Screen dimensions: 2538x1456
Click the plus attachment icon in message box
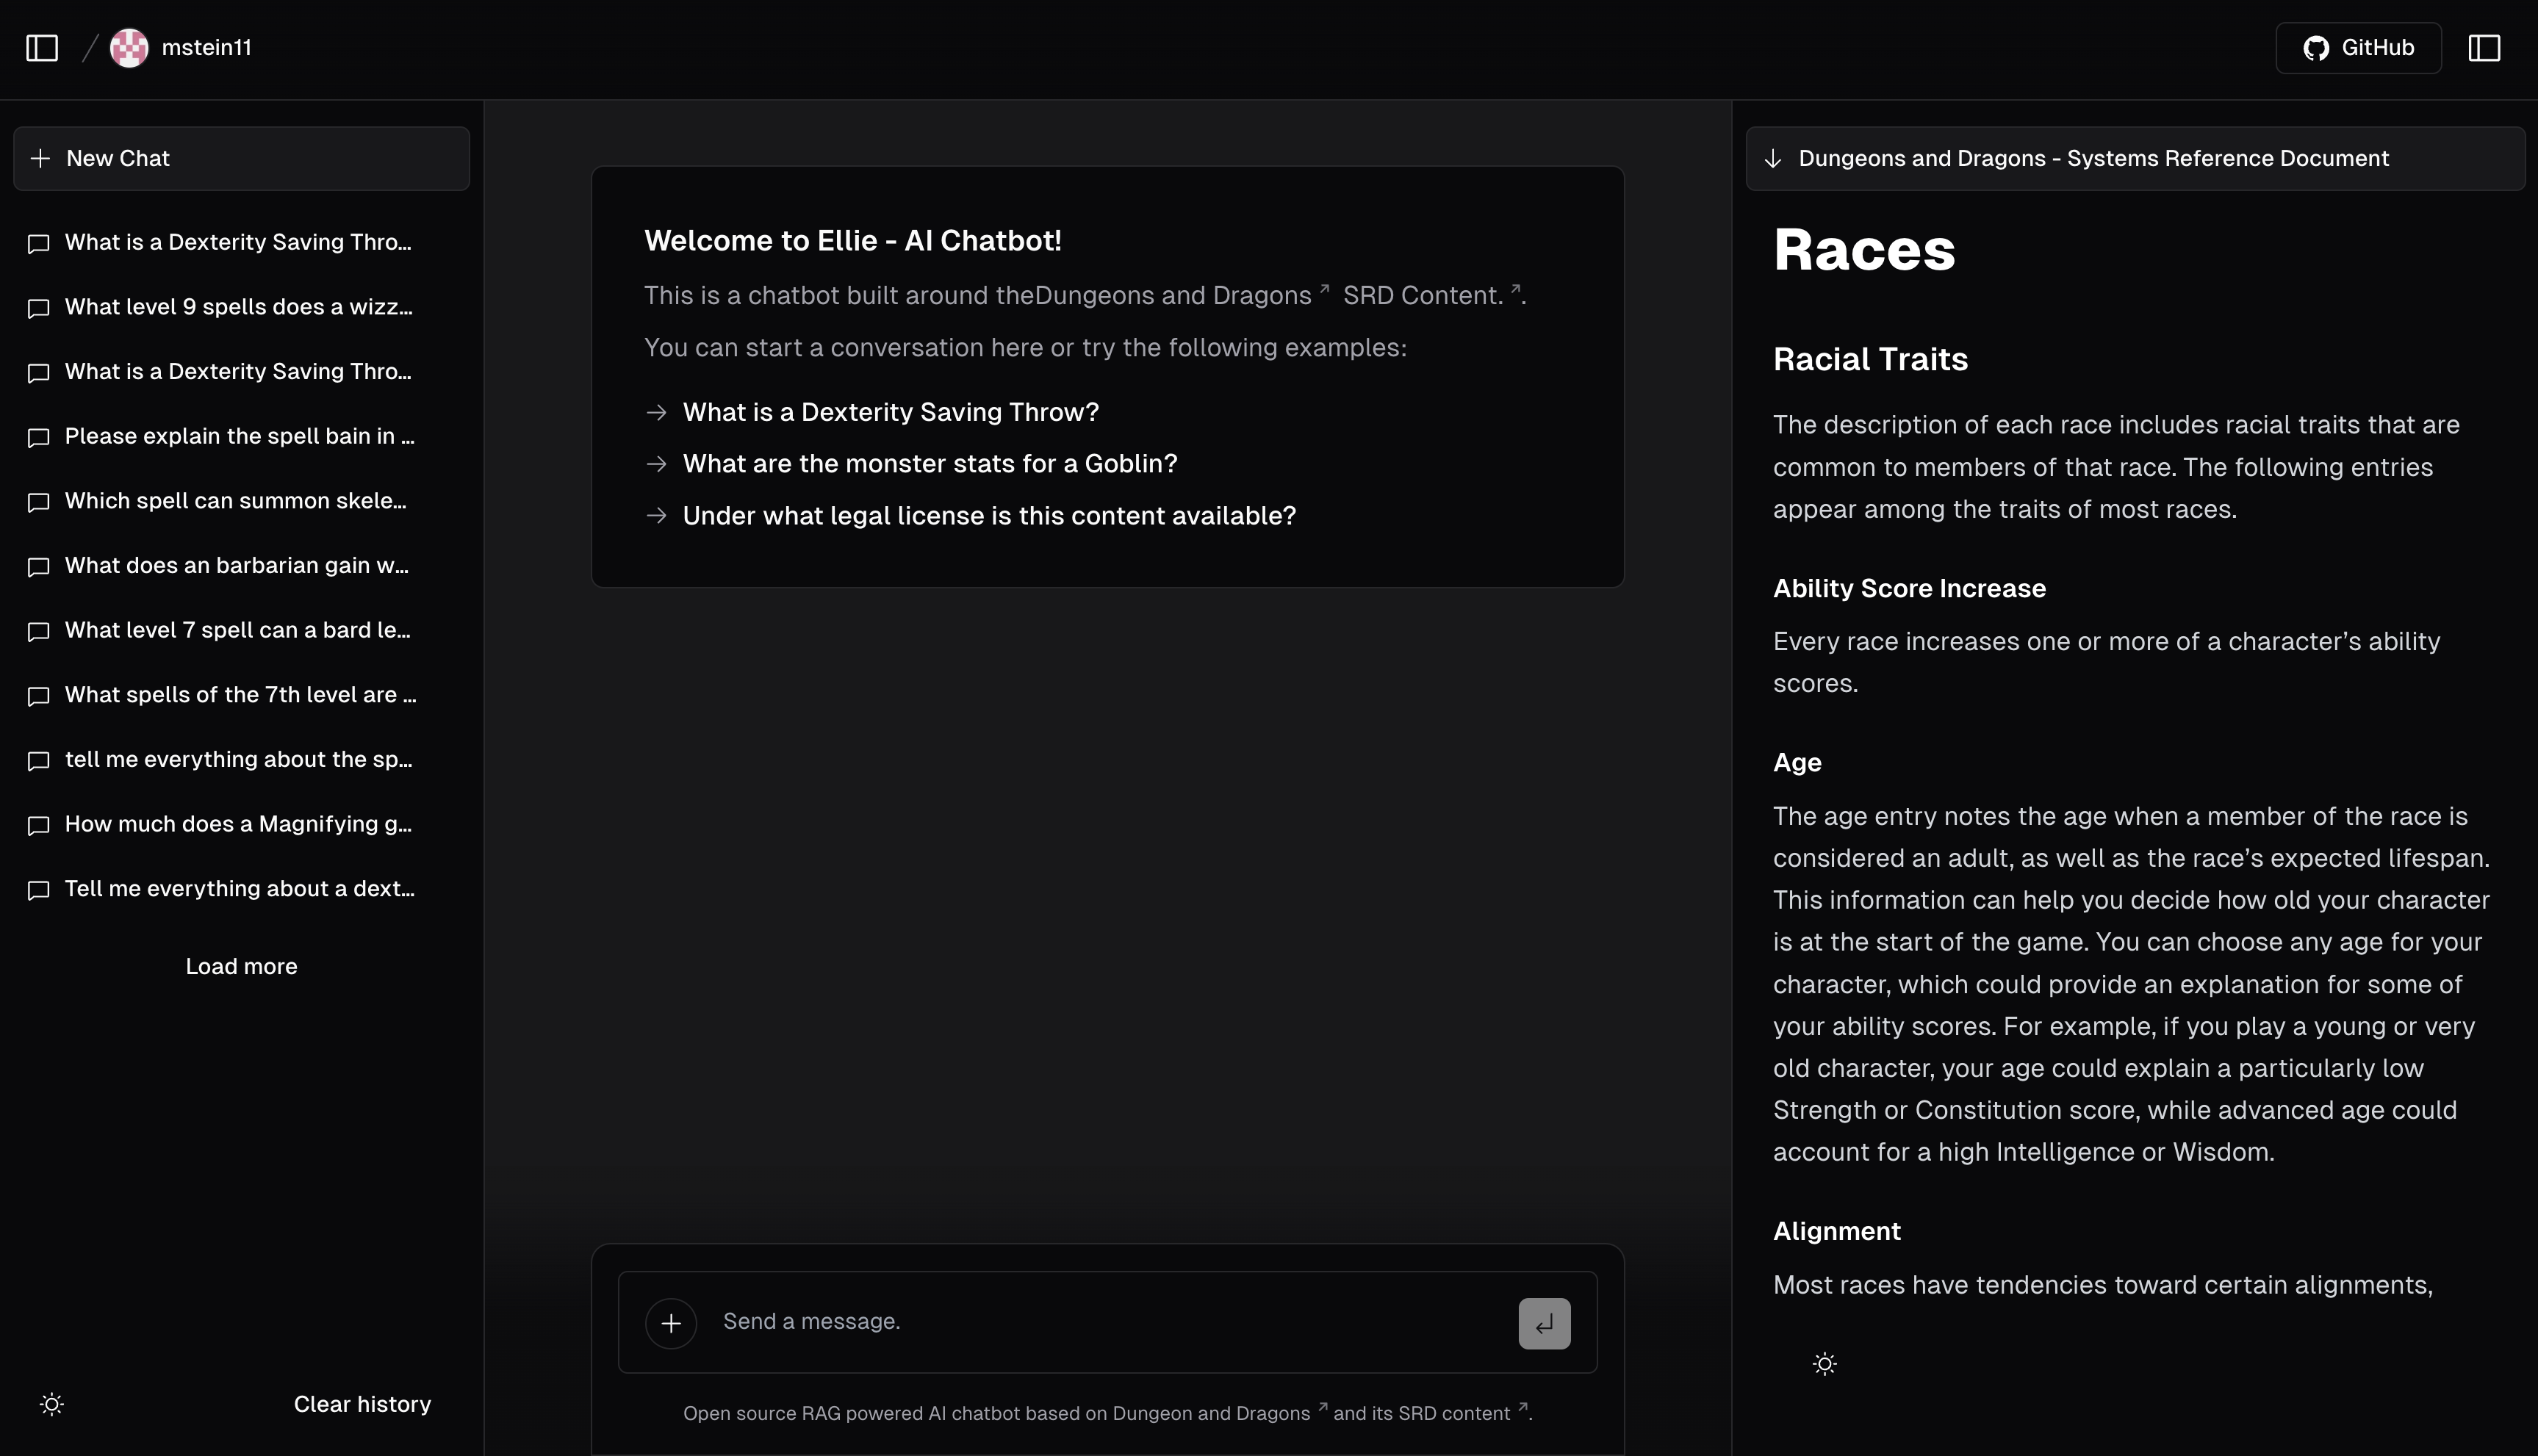tap(671, 1323)
